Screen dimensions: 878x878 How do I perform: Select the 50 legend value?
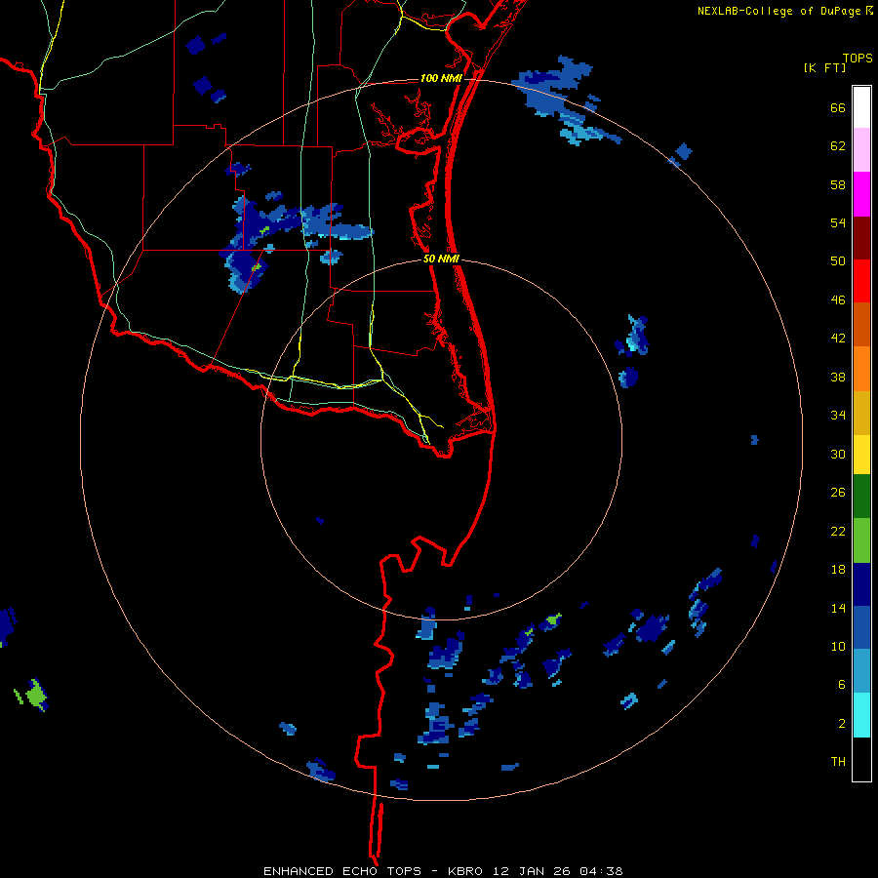(838, 261)
